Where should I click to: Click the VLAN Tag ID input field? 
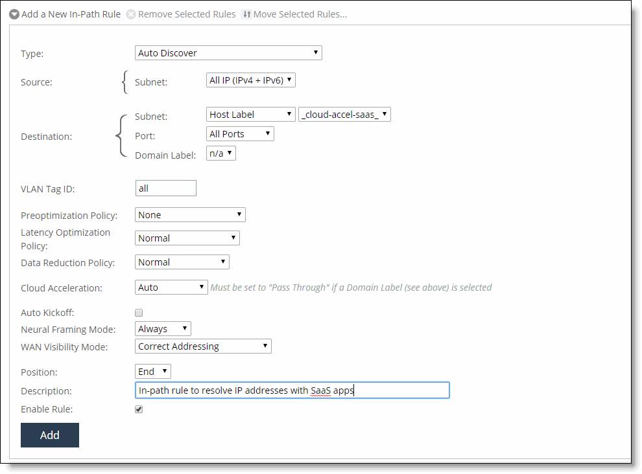[x=166, y=188]
